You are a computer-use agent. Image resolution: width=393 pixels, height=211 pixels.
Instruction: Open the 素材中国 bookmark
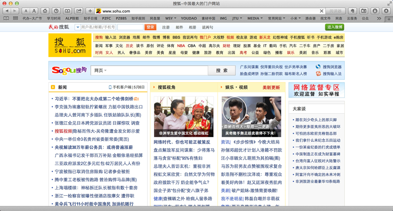pos(208,18)
